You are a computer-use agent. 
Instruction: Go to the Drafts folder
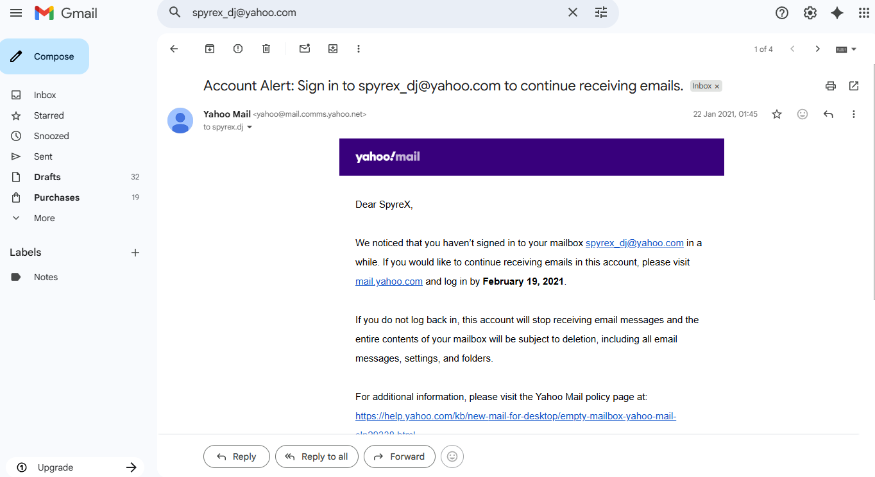(x=47, y=177)
